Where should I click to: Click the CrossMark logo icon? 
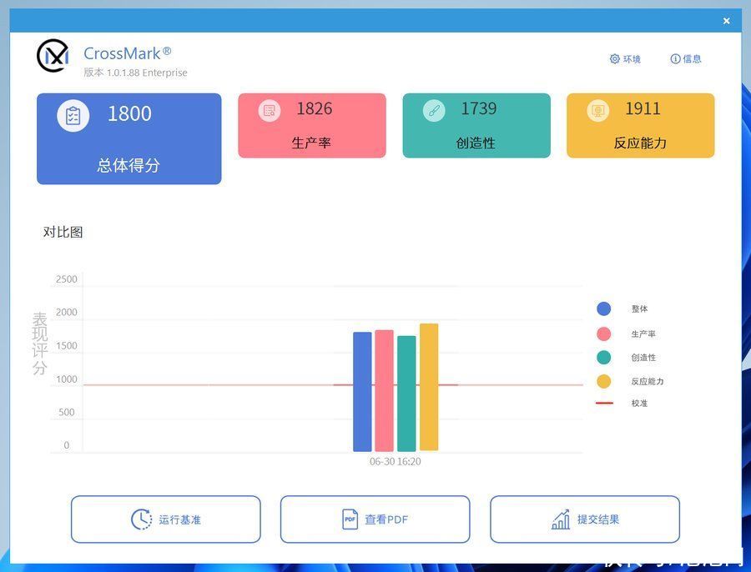click(x=53, y=56)
